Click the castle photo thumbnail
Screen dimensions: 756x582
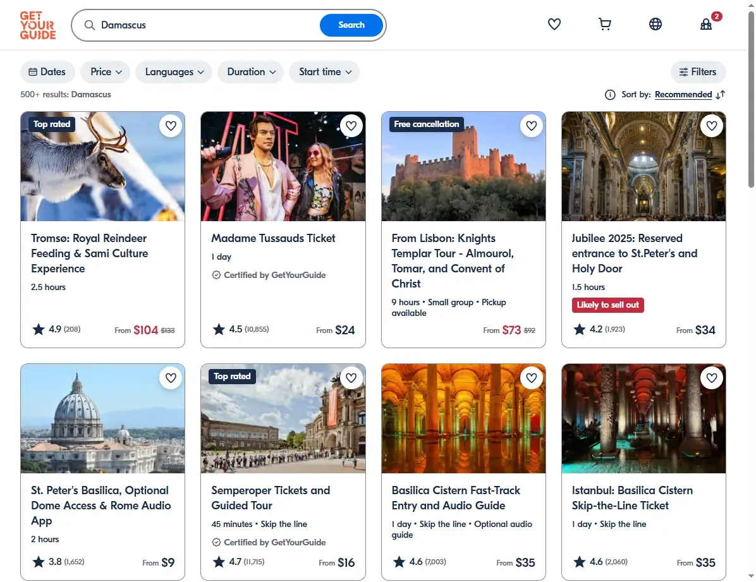463,166
